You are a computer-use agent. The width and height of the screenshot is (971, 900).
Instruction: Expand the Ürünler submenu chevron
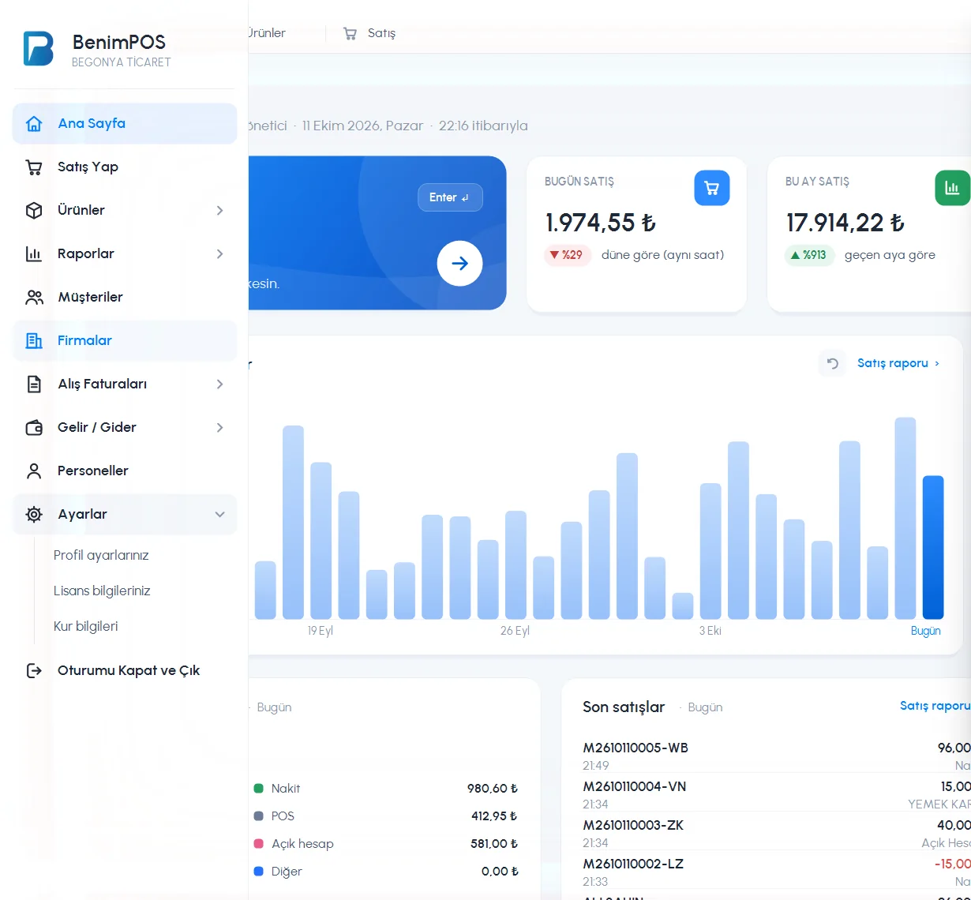pos(220,211)
